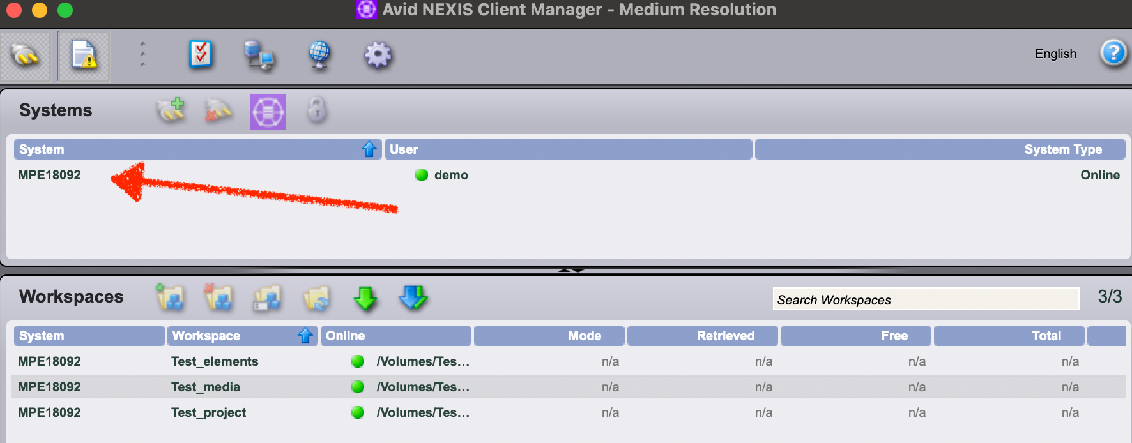The image size is (1132, 443).
Task: Select the Test_project workspace row
Action: [x=569, y=412]
